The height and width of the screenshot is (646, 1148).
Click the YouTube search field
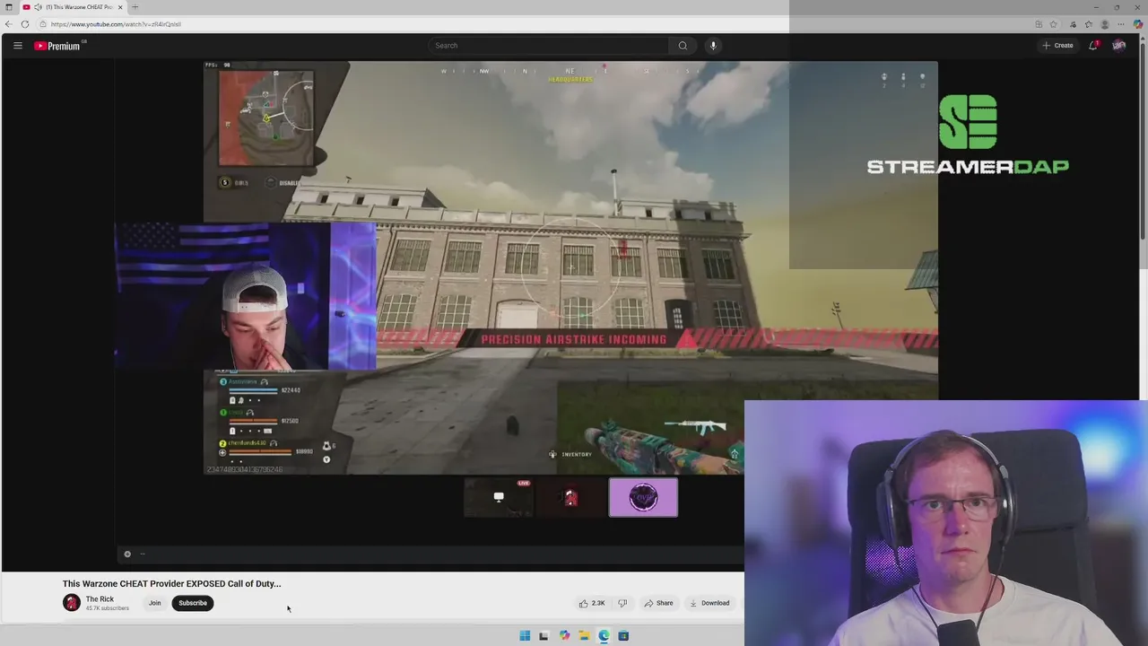pos(549,46)
